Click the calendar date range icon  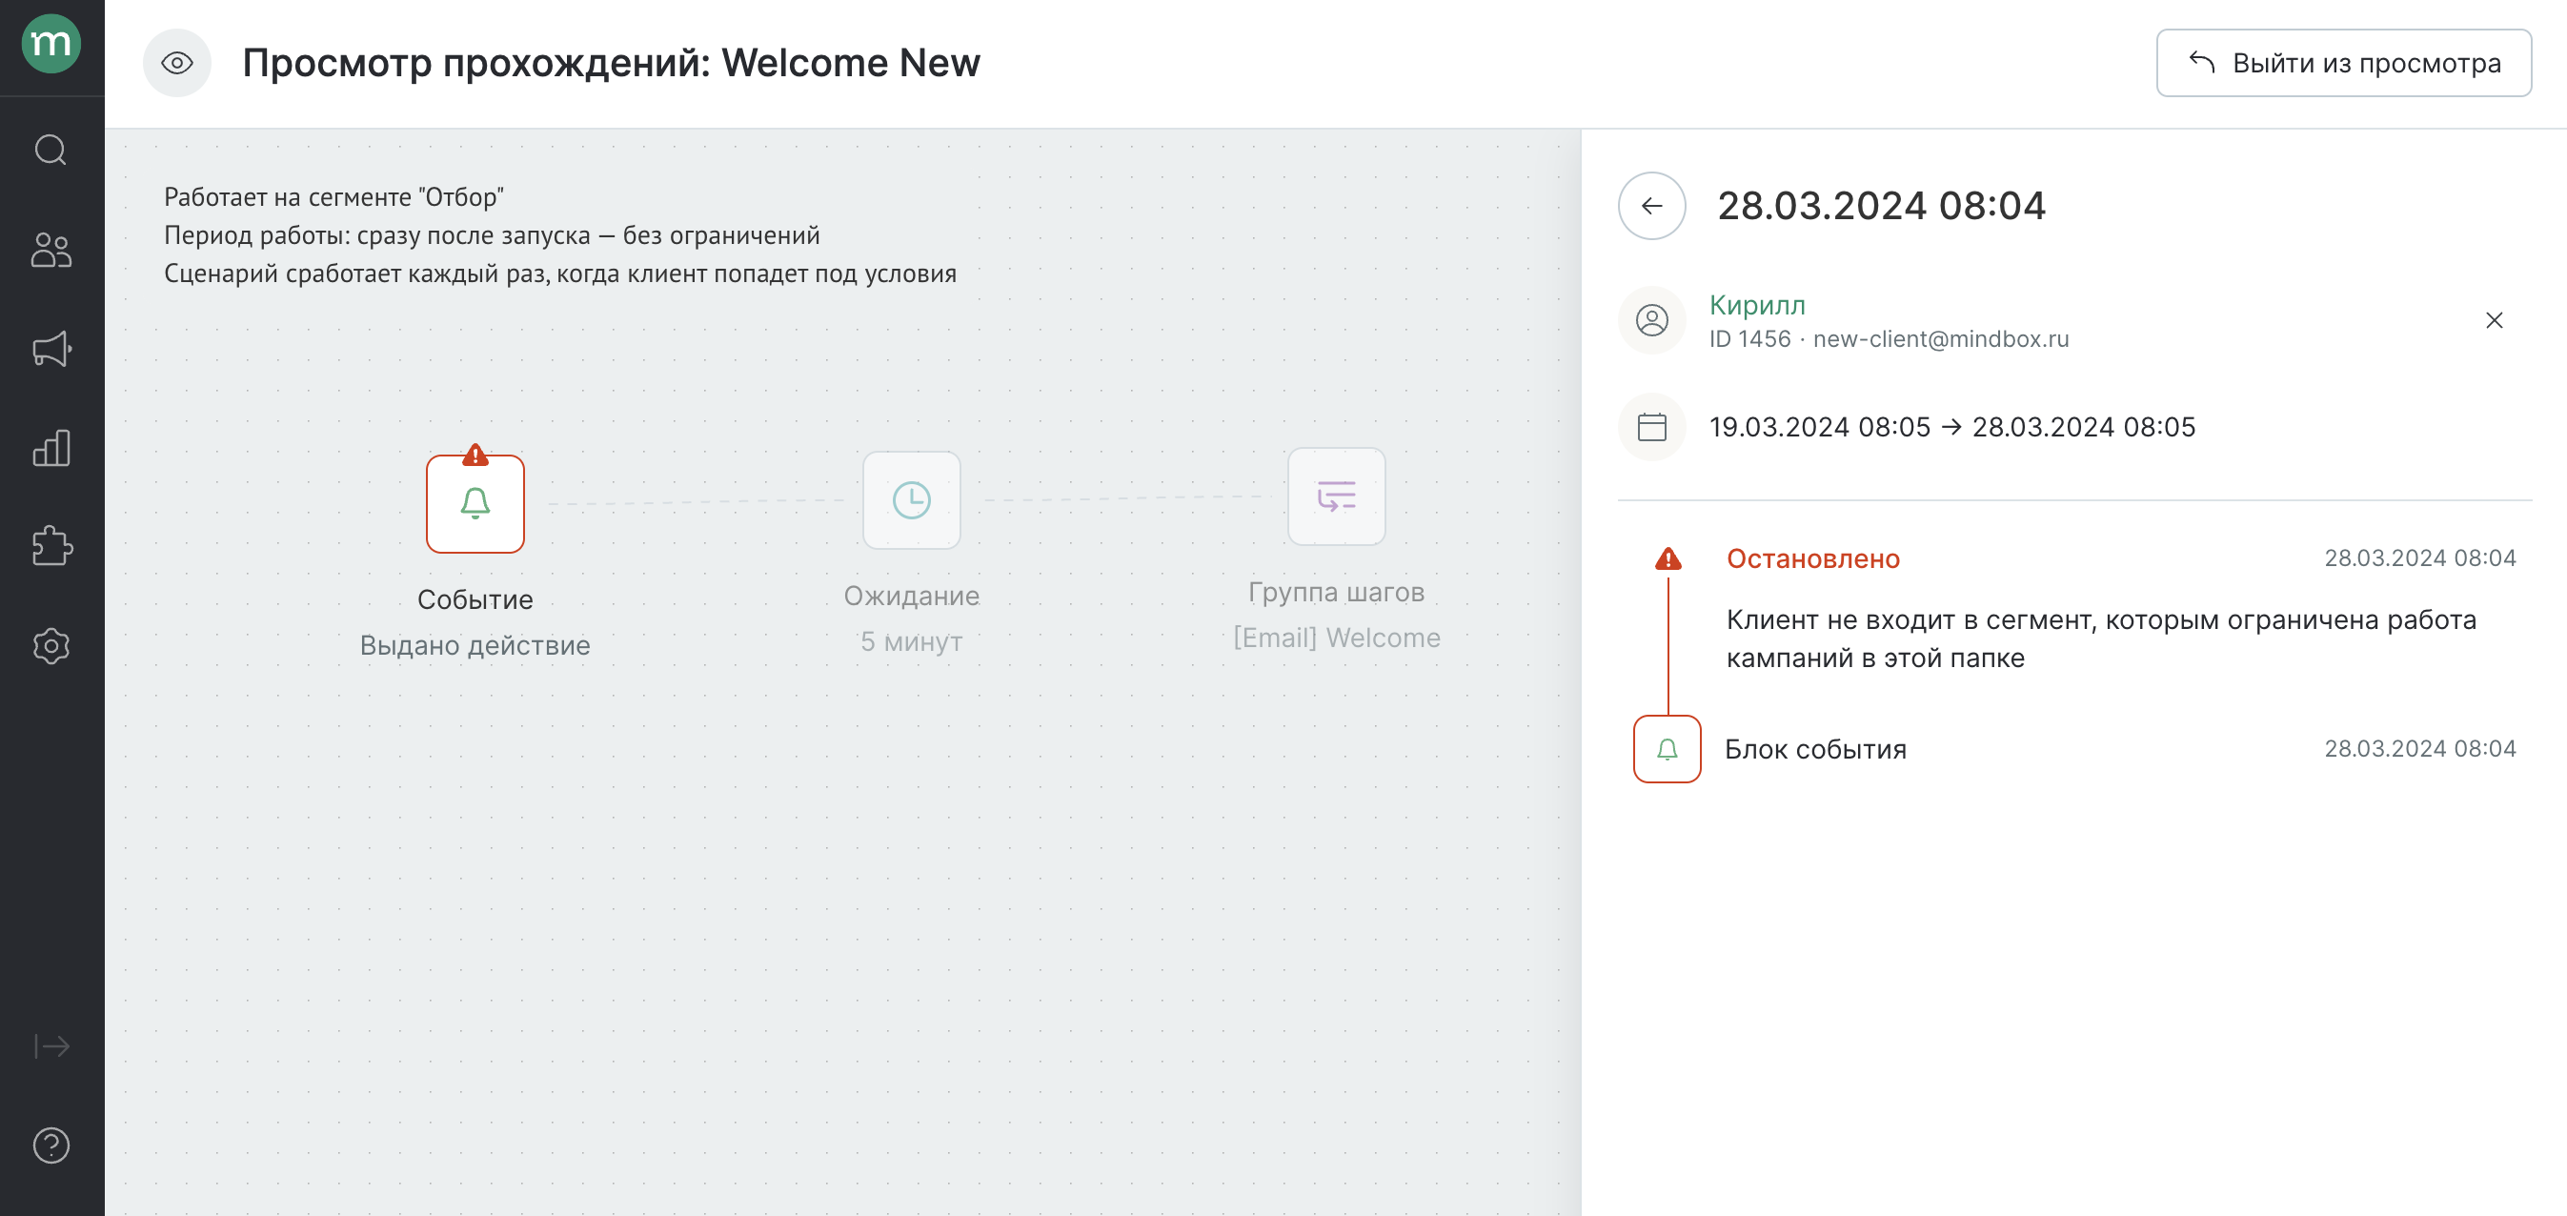pos(1651,428)
